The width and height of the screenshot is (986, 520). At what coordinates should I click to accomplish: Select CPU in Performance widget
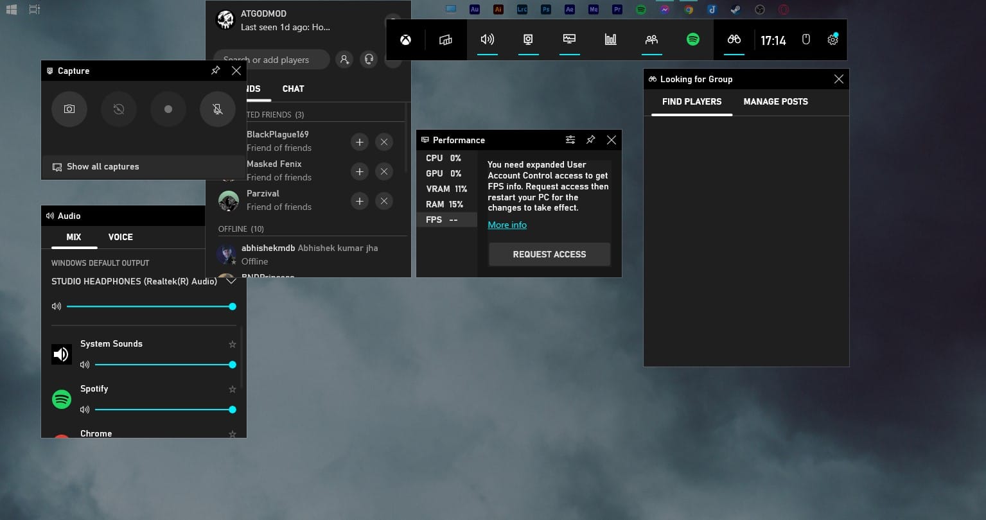(x=447, y=158)
